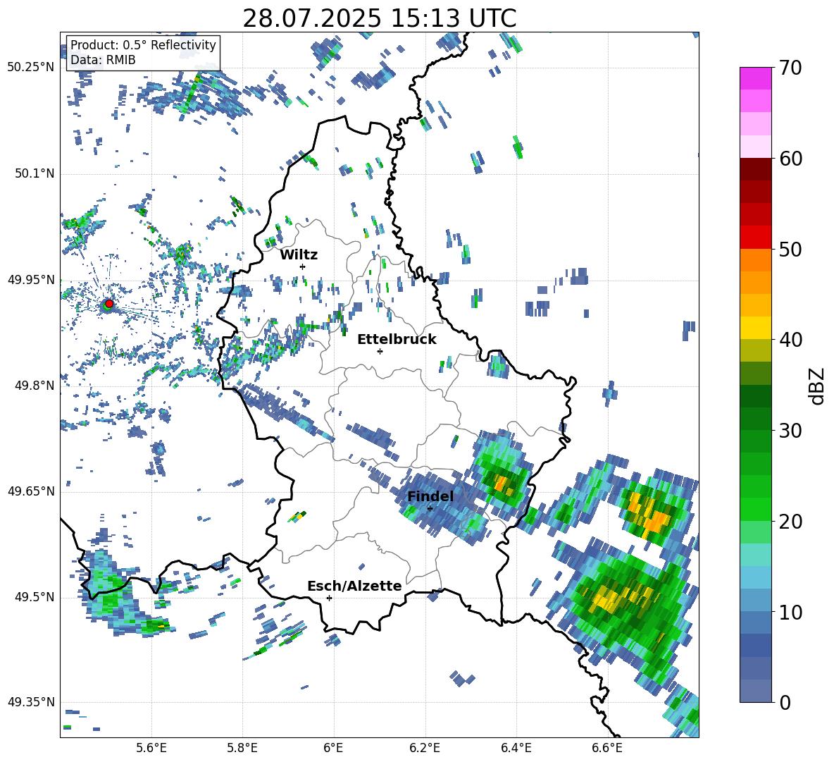Click the 5.6°E longitude label
Screen dimensions: 834x762
pos(151,748)
